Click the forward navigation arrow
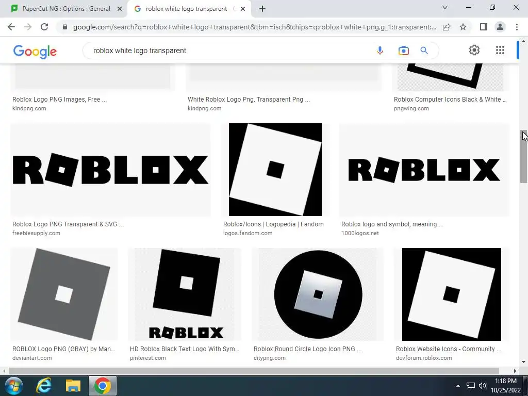Image resolution: width=528 pixels, height=396 pixels. click(x=28, y=27)
